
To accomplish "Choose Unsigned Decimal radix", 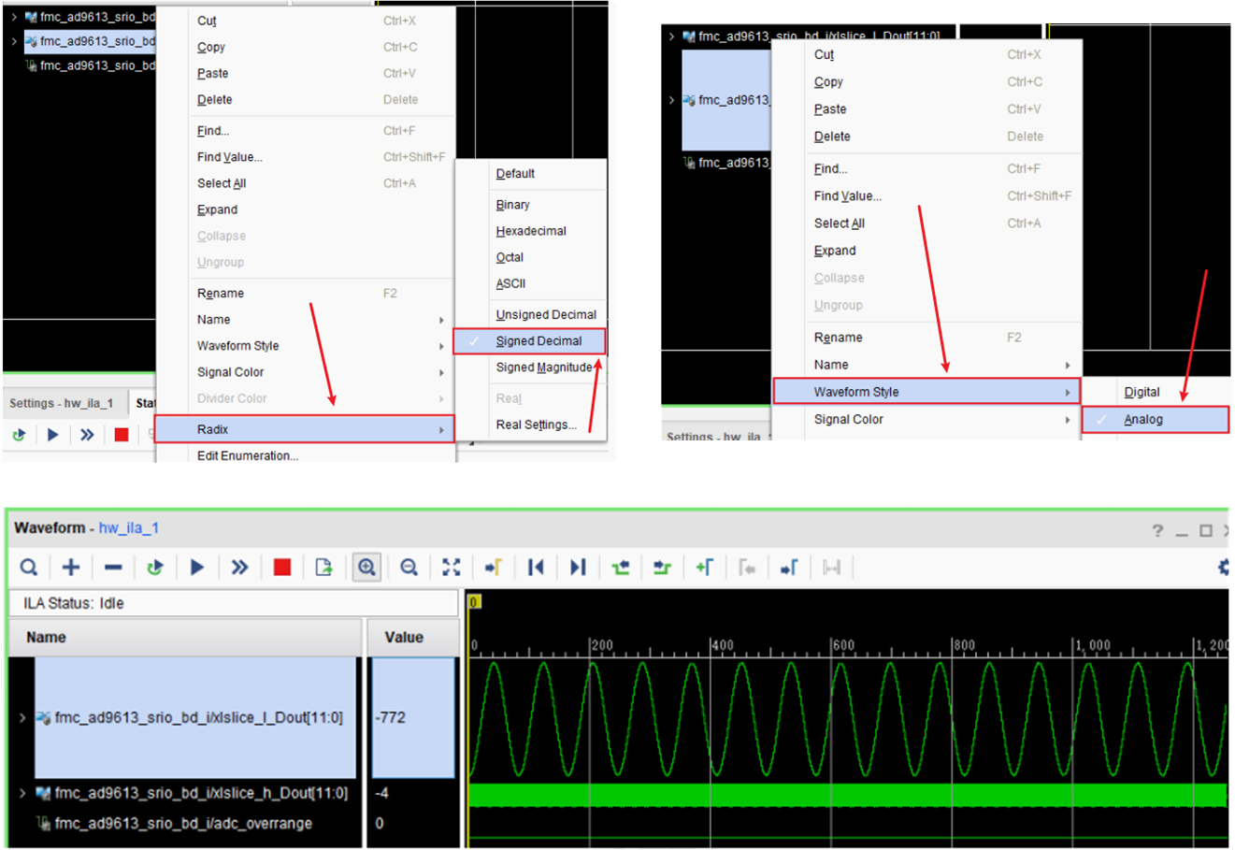I will pos(546,314).
